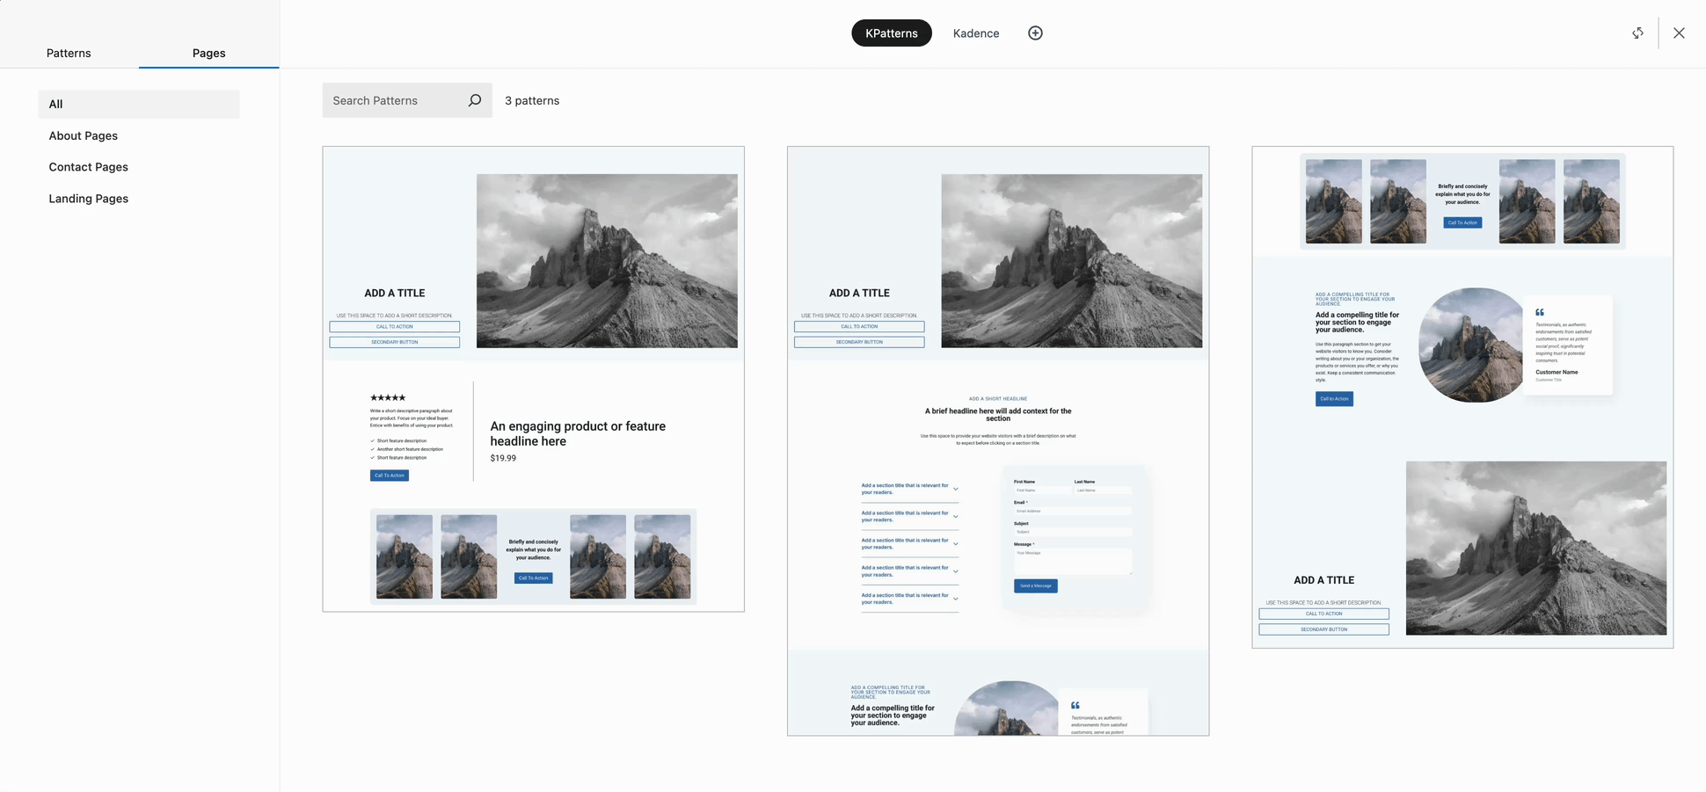This screenshot has height=792, width=1706.
Task: Click the mountain hero image in first pattern
Action: coord(607,260)
